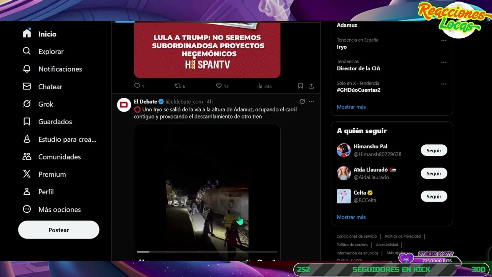Open the HispanTV Lula a Trump image
The image size is (492, 277).
tap(207, 50)
